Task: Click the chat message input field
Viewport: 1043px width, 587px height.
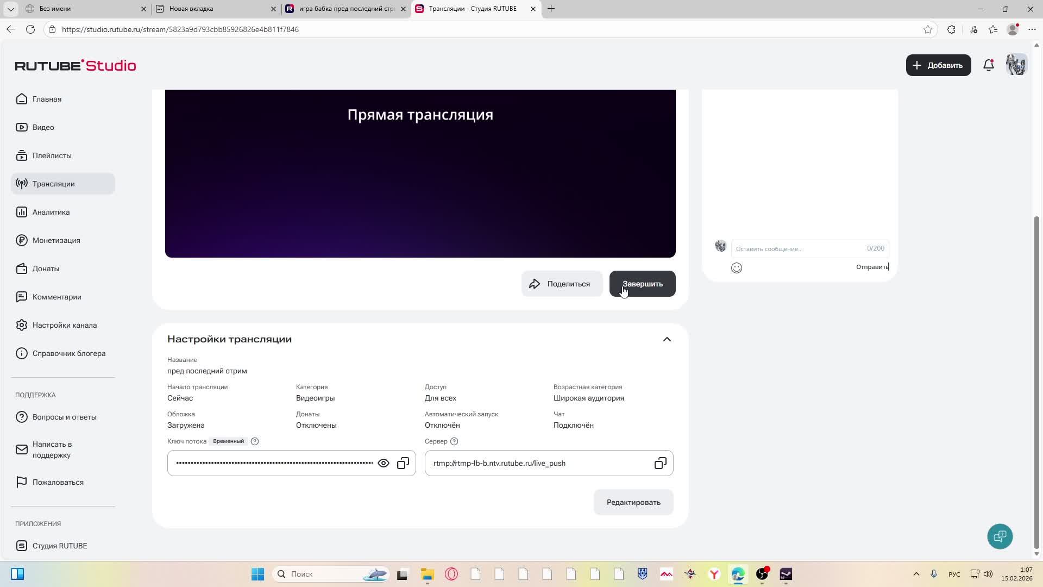Action: click(x=799, y=248)
